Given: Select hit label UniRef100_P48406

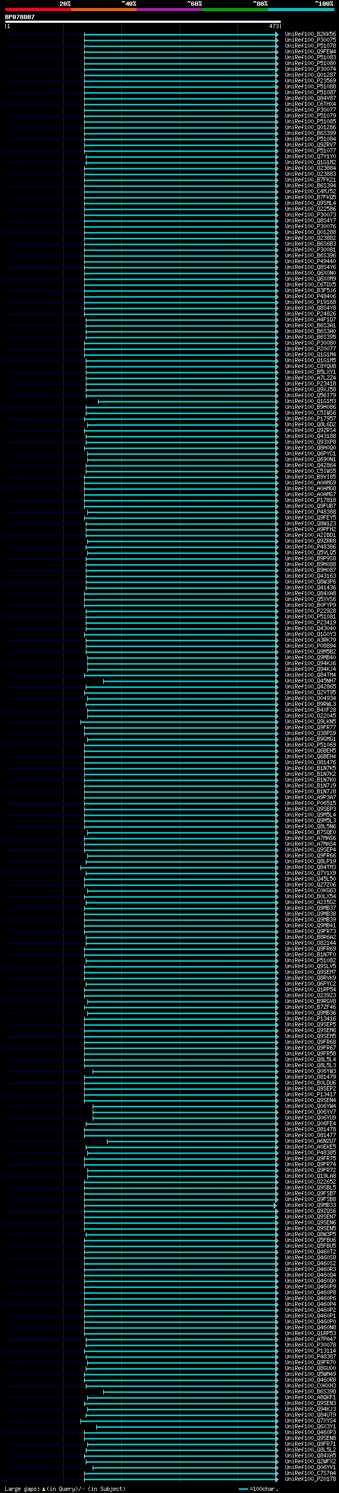Looking at the screenshot, I should tap(310, 296).
